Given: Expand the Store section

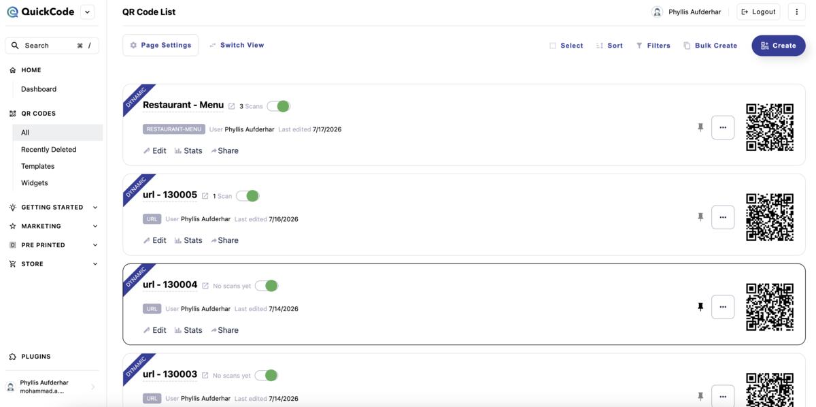Looking at the screenshot, I should click(x=53, y=264).
